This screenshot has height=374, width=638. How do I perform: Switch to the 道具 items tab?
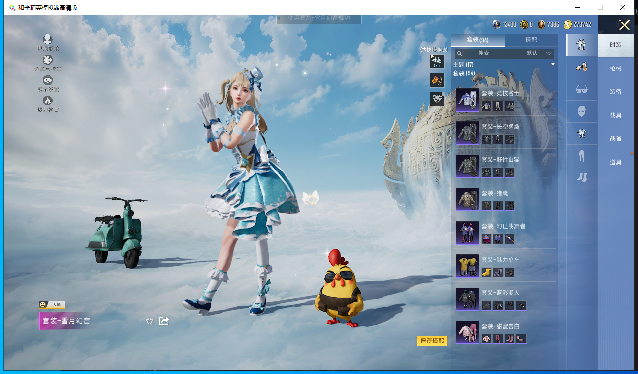click(x=616, y=162)
